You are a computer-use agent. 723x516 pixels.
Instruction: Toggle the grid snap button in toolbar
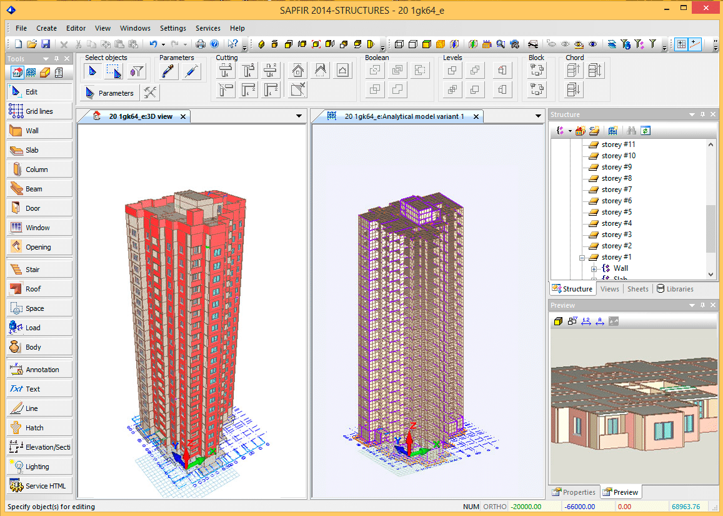click(681, 44)
